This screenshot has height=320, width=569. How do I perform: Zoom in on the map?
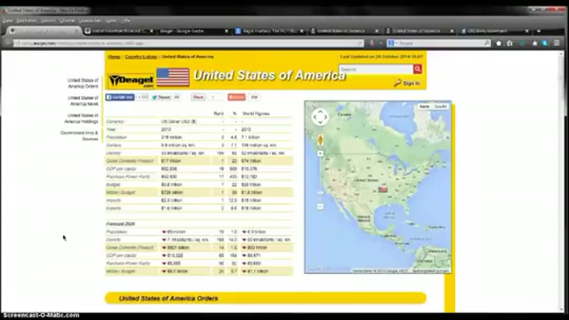(x=320, y=153)
